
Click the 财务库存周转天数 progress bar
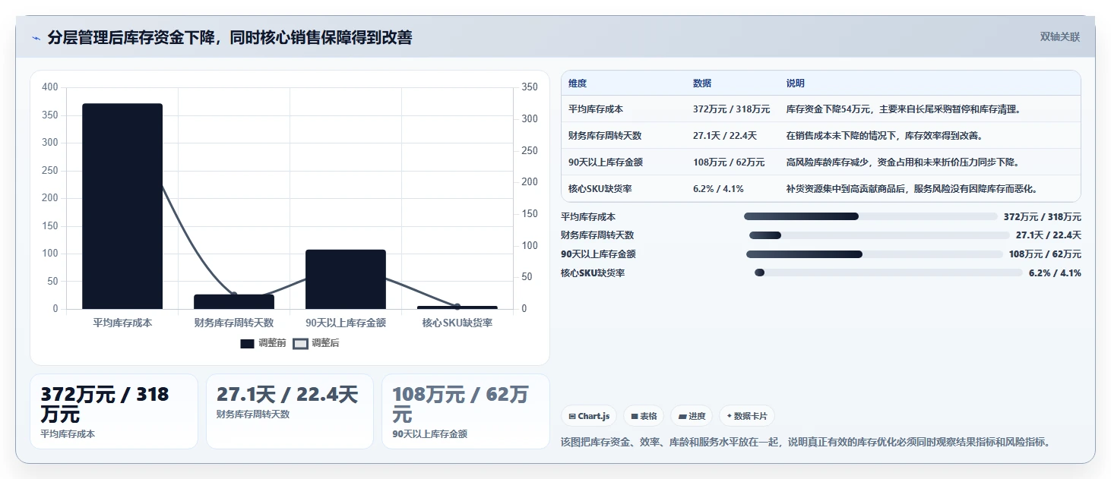(879, 235)
